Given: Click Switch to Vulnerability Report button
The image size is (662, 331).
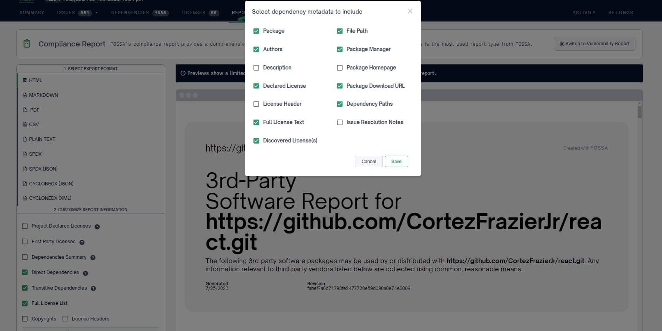Looking at the screenshot, I should [594, 44].
